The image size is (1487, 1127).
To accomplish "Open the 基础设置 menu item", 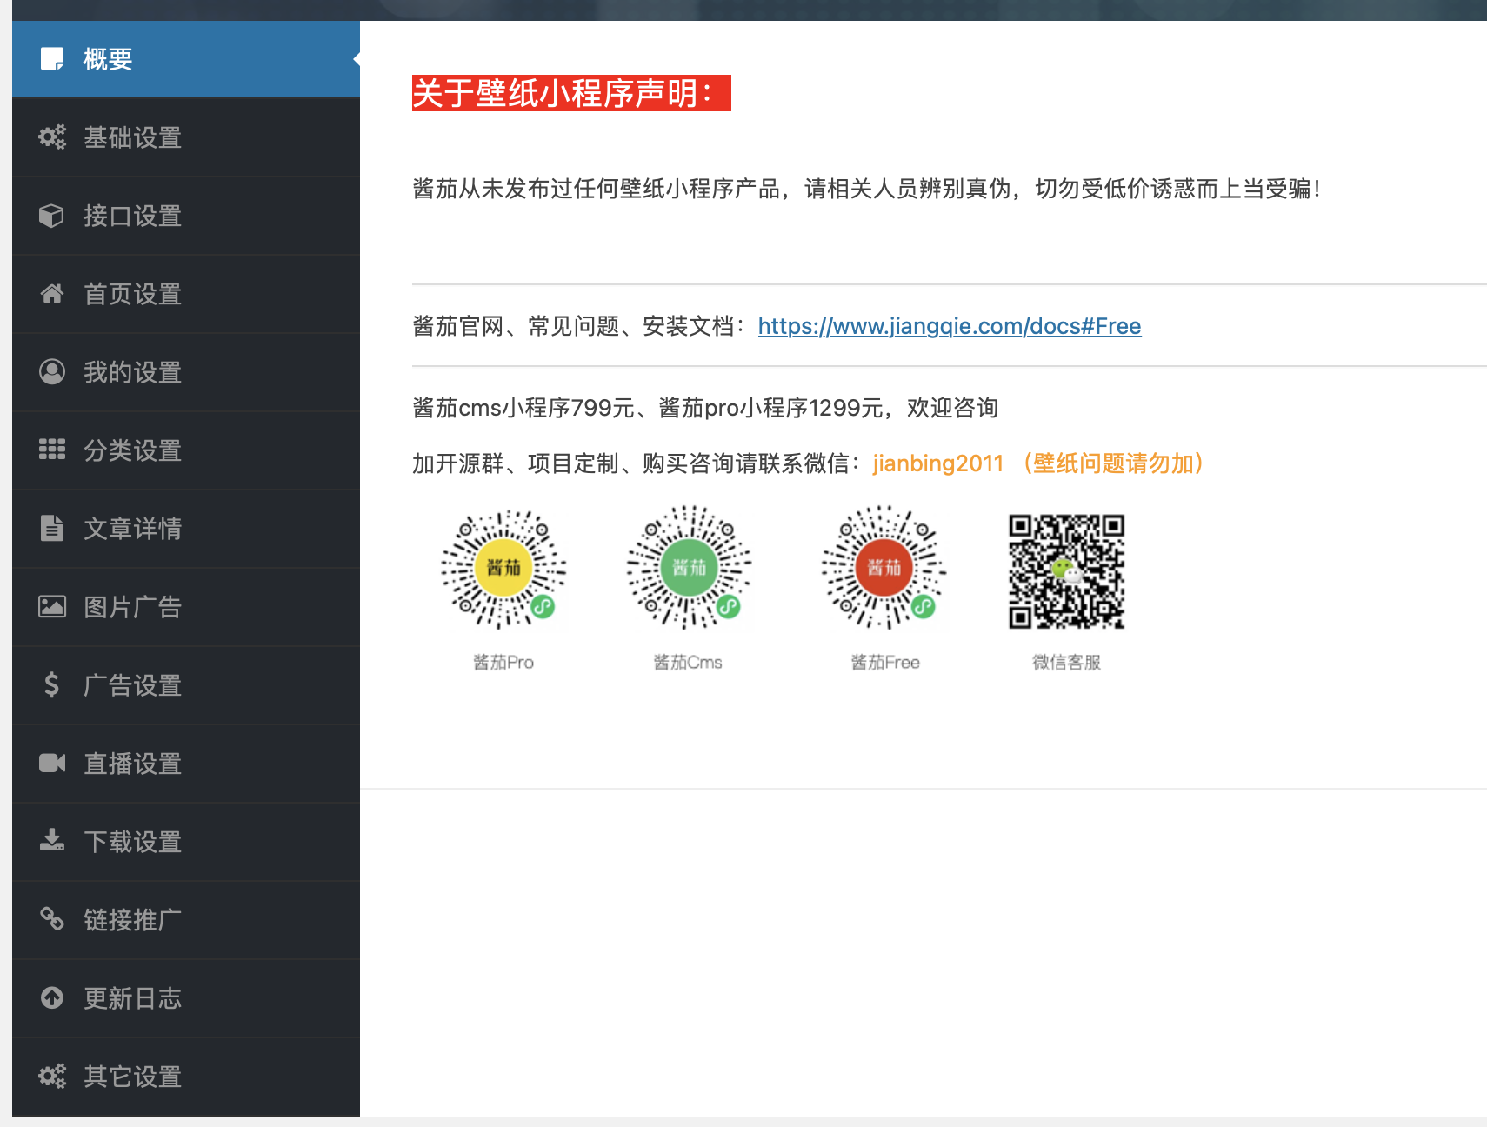I will (186, 137).
